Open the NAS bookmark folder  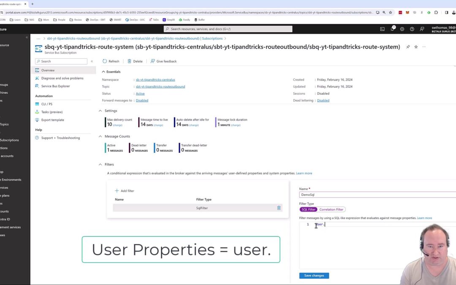tap(30, 20)
